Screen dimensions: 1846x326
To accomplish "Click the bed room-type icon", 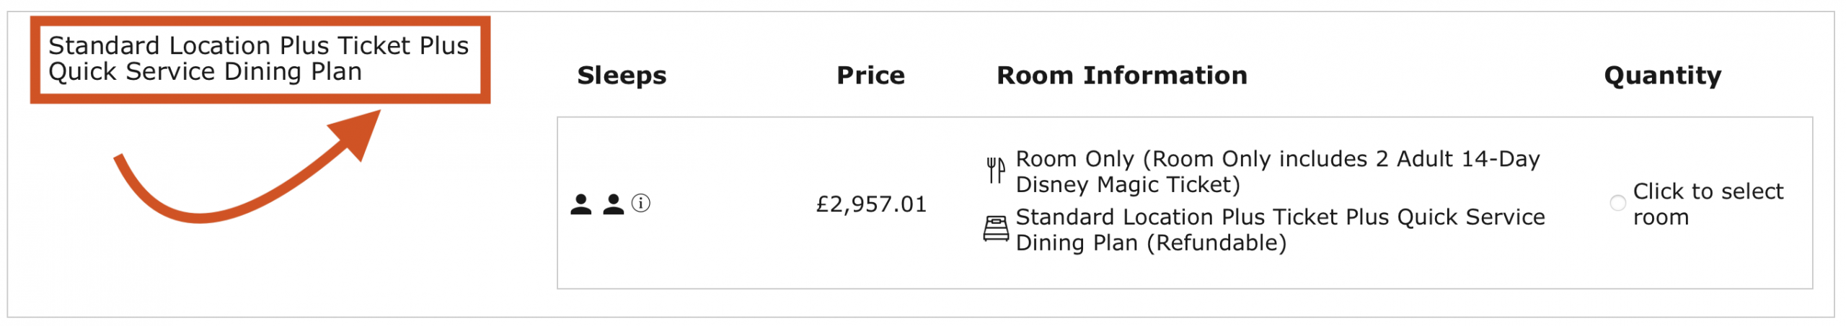I will [996, 229].
